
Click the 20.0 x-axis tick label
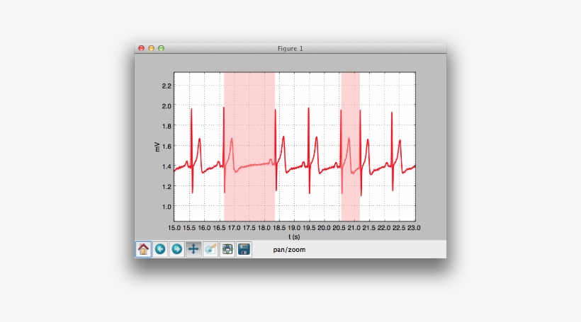pos(324,228)
